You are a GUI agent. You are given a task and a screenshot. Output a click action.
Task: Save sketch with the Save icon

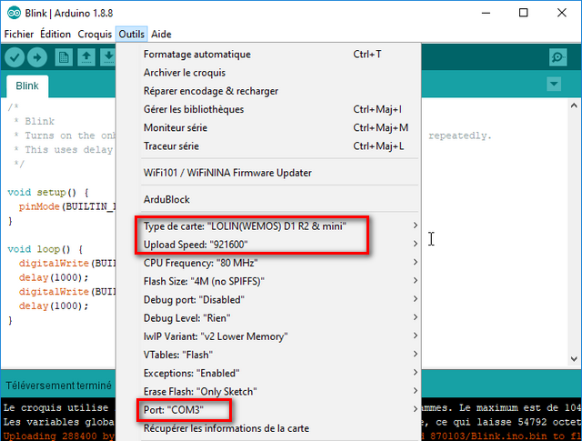pos(108,57)
